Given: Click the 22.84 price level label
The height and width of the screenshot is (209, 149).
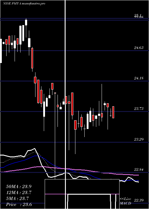Looking at the screenshot, I should pyautogui.click(x=139, y=170).
